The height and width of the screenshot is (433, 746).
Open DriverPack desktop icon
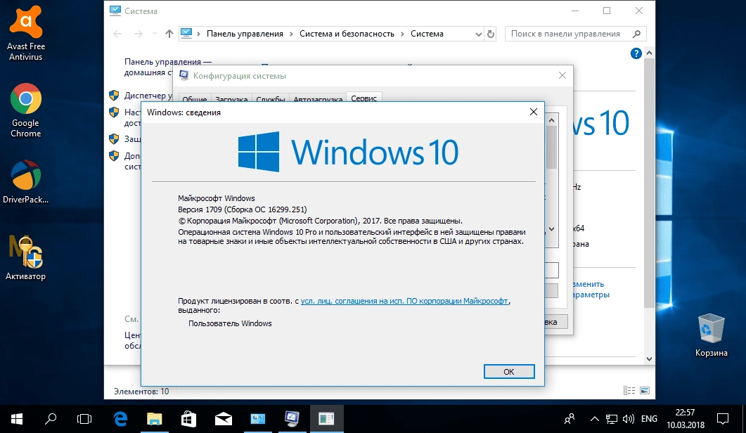coord(26,182)
